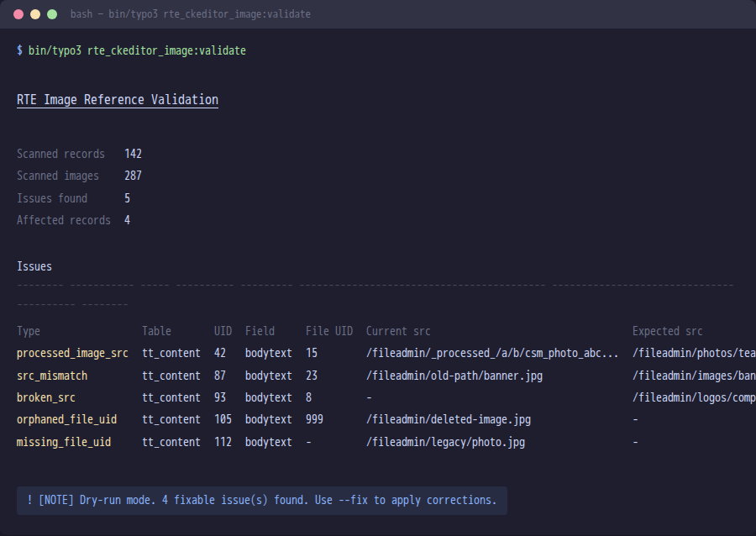This screenshot has height=536, width=756.
Task: Click the yellow minimize traffic light
Action: click(x=34, y=14)
